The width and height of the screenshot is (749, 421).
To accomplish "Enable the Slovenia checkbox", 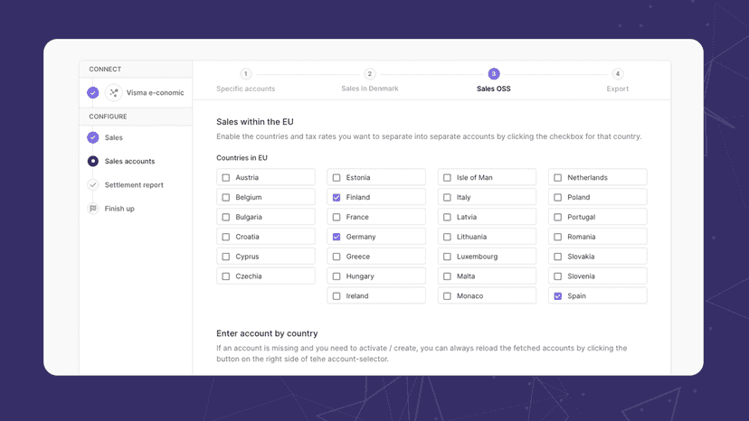I will 557,276.
